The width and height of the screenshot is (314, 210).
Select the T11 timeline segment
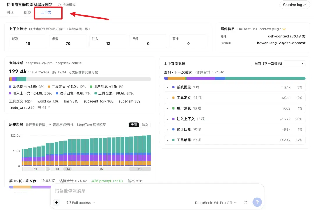click(34, 169)
